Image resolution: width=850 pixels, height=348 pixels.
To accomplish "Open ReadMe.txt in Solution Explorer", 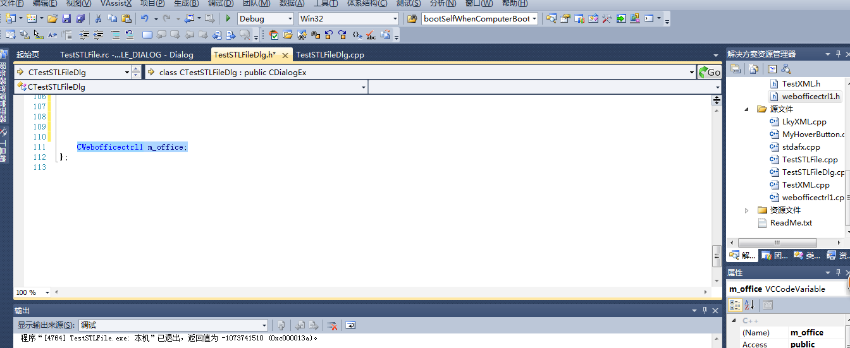I will (x=785, y=223).
